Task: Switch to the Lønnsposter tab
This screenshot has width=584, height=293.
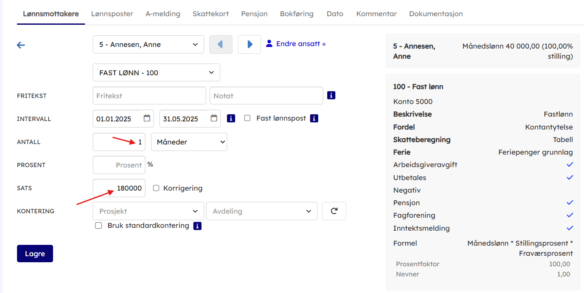Action: 112,14
